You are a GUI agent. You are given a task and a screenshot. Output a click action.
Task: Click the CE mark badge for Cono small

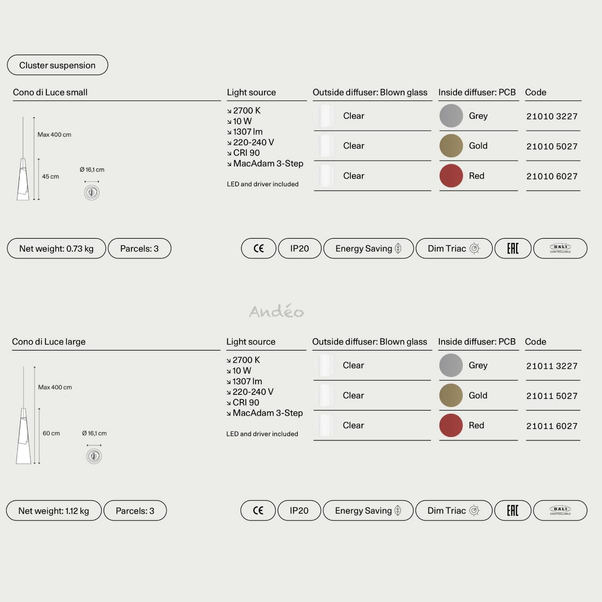click(258, 248)
